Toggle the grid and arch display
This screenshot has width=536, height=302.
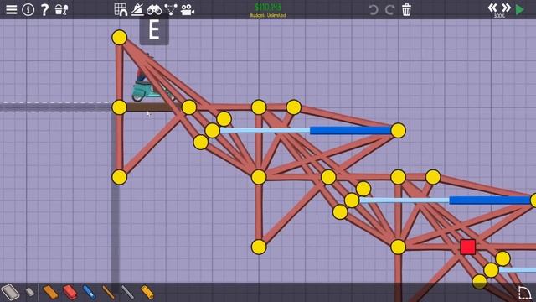click(121, 9)
